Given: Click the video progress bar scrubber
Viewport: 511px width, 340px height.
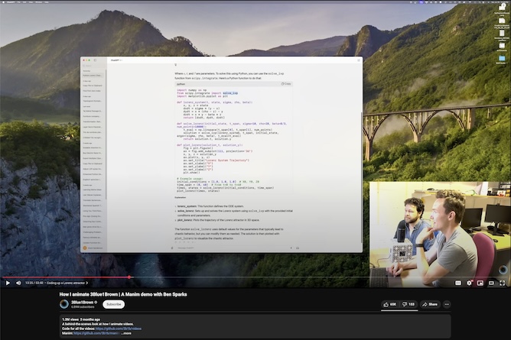Looking at the screenshot, I should point(129,277).
